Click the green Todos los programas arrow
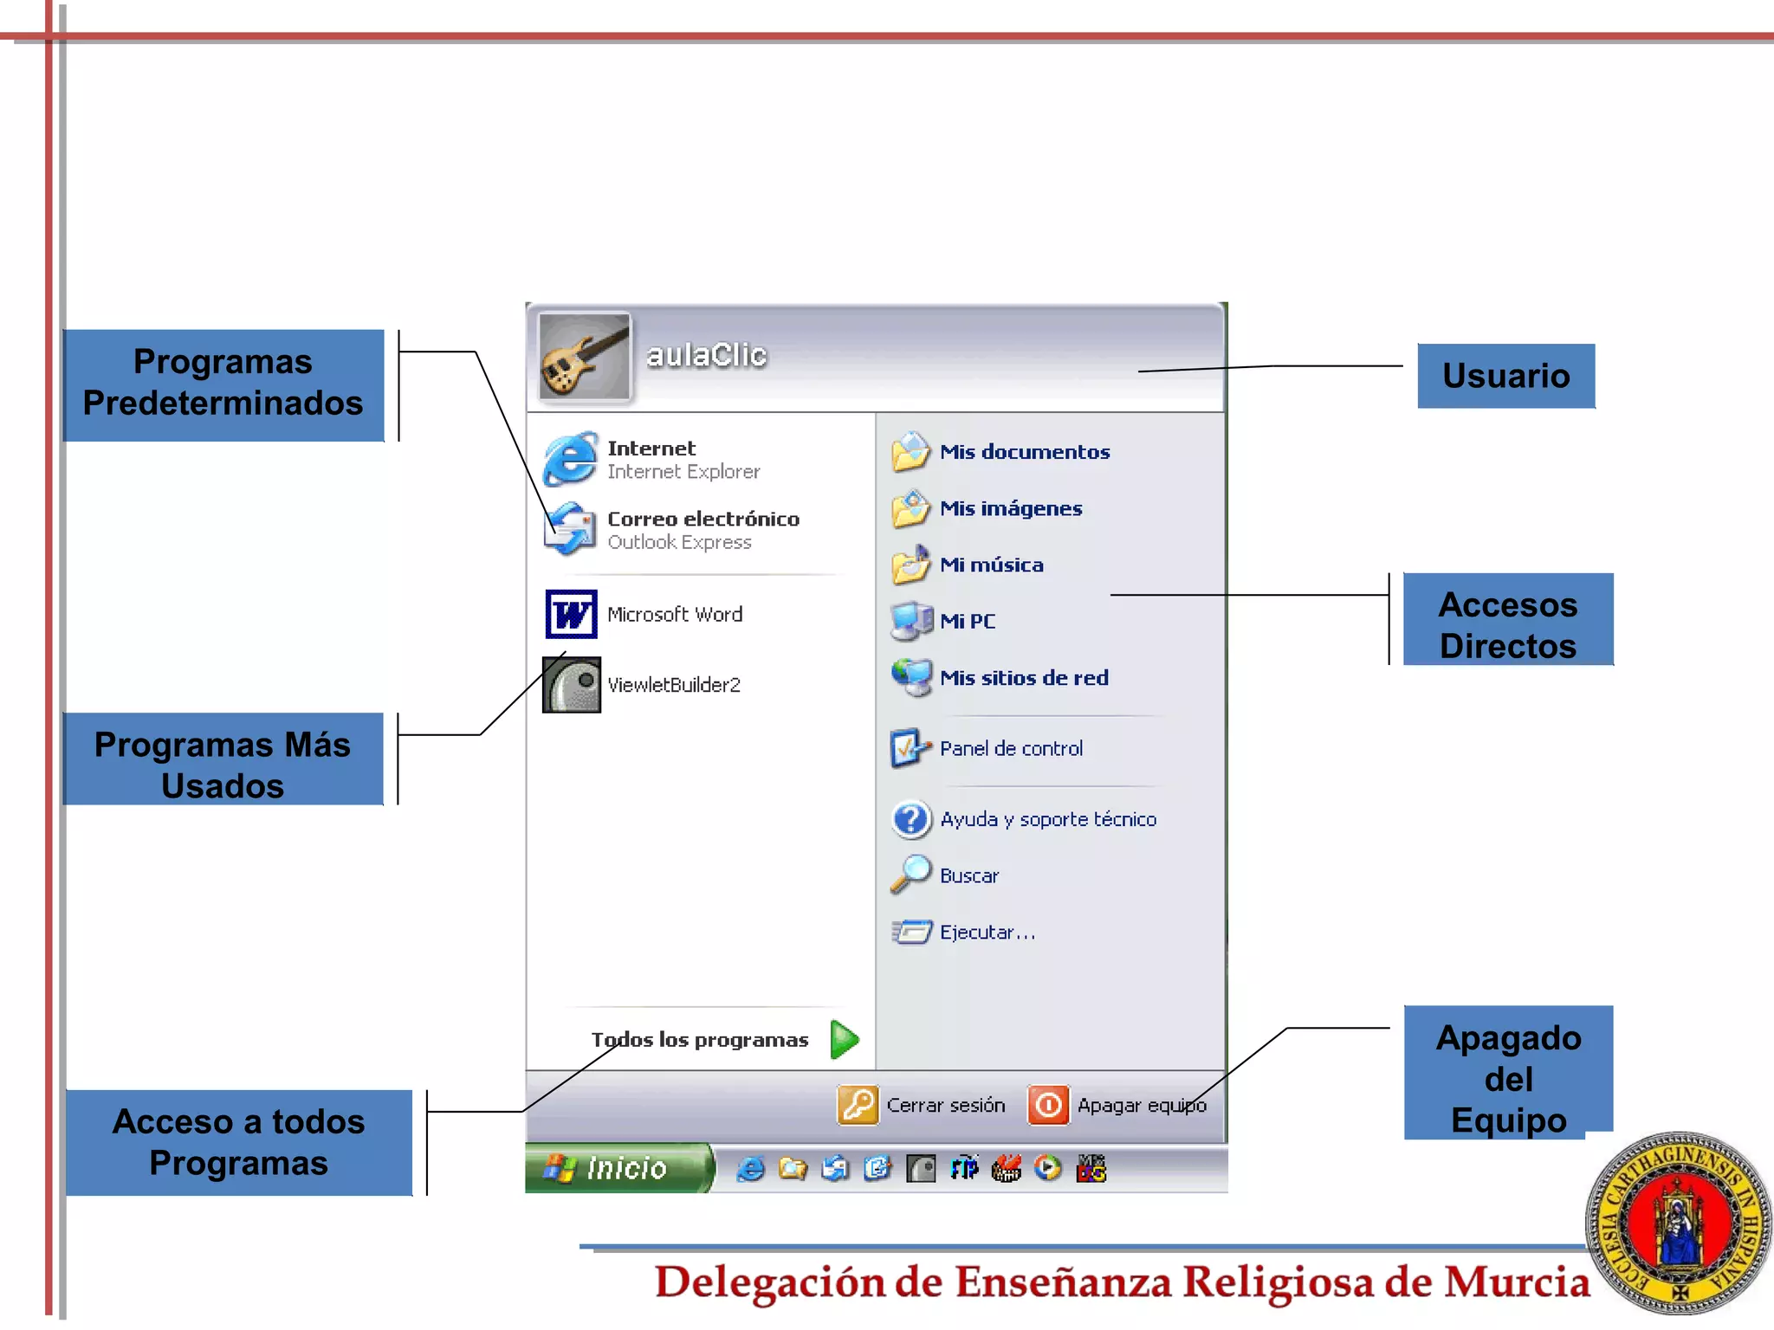This screenshot has height=1330, width=1774. (844, 1039)
